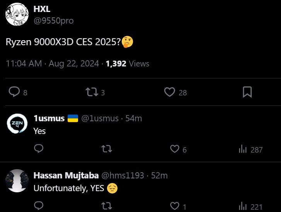Reply to HXL's main post
This screenshot has height=212, width=281.
pyautogui.click(x=14, y=92)
